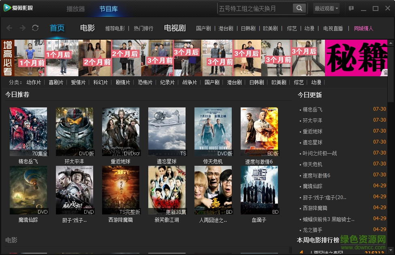Image resolution: width=395 pixels, height=255 pixels.
Task: Go back with the left arrow
Action: pyautogui.click(x=9, y=28)
